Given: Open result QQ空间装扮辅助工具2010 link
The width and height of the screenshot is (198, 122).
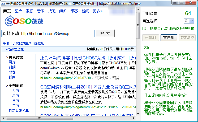Looking at the screenshot, I should tap(88, 87).
